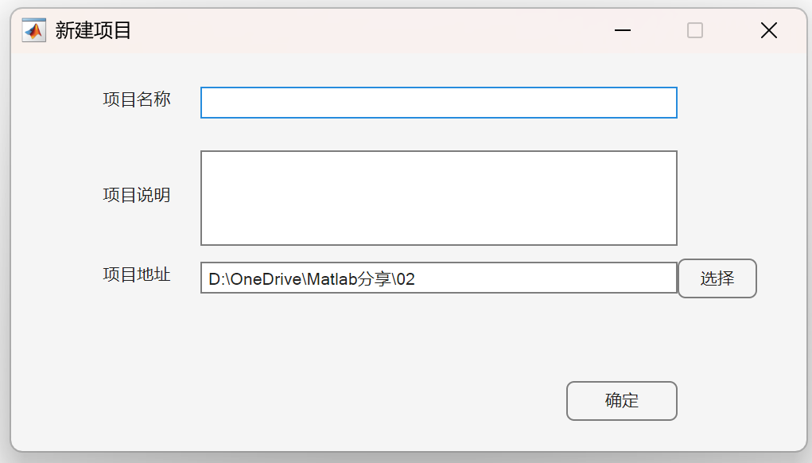
Task: Place cursor in the 项目说明 text area
Action: 438,196
